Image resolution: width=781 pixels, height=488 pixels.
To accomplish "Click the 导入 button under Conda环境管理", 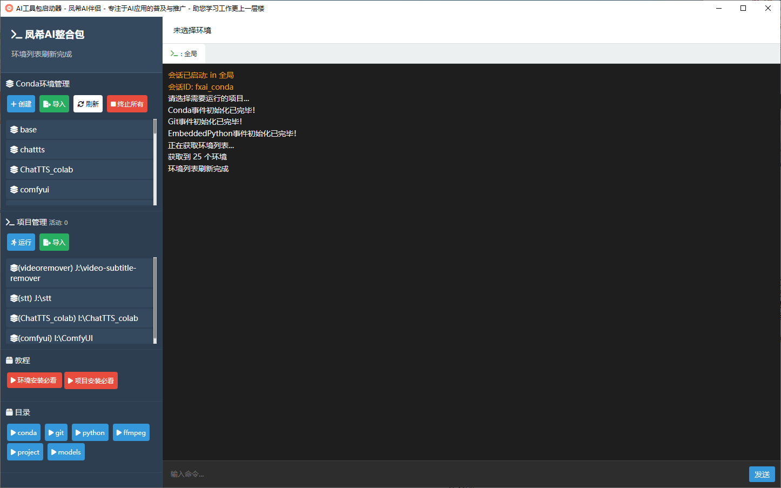I will (54, 104).
